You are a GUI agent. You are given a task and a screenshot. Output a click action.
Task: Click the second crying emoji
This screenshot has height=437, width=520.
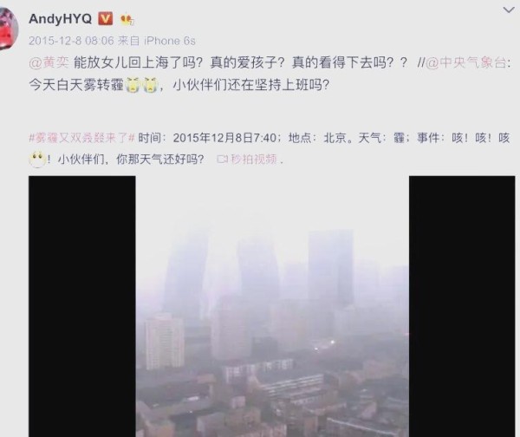pyautogui.click(x=150, y=85)
